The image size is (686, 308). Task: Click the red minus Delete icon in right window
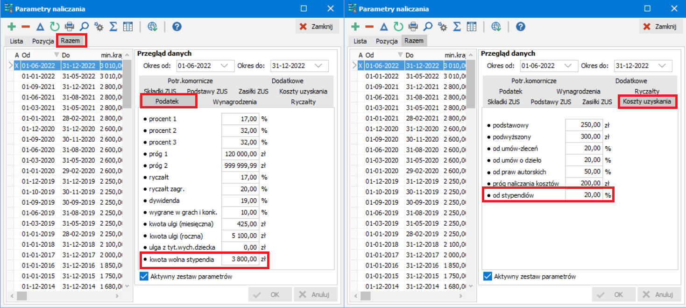coord(370,27)
